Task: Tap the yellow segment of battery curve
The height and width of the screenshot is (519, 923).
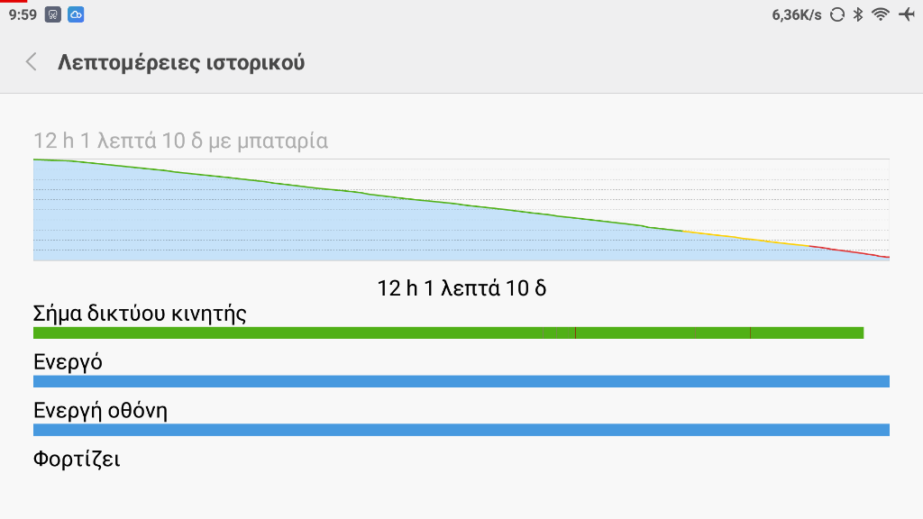Action: pyautogui.click(x=748, y=239)
